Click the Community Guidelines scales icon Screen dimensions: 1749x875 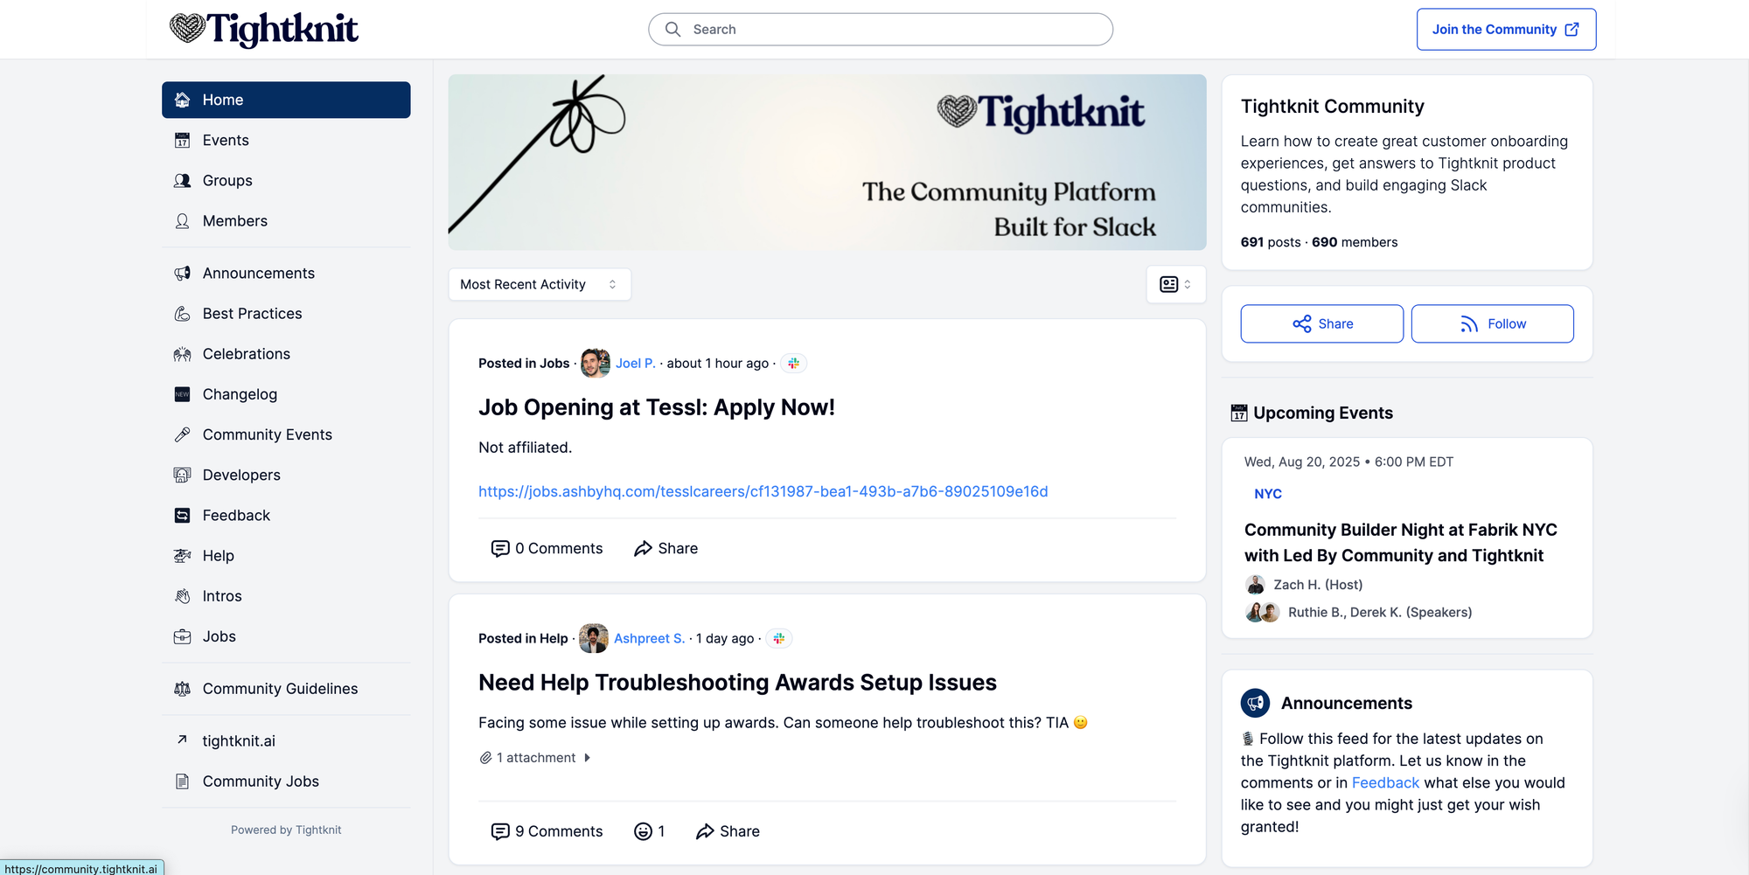[182, 689]
